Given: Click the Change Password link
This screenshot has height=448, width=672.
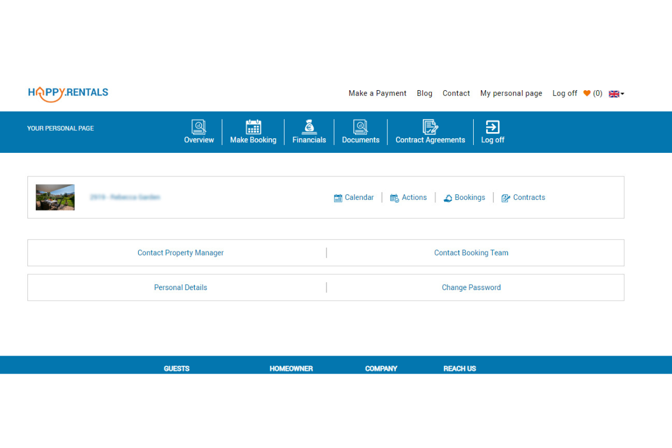Looking at the screenshot, I should (471, 287).
